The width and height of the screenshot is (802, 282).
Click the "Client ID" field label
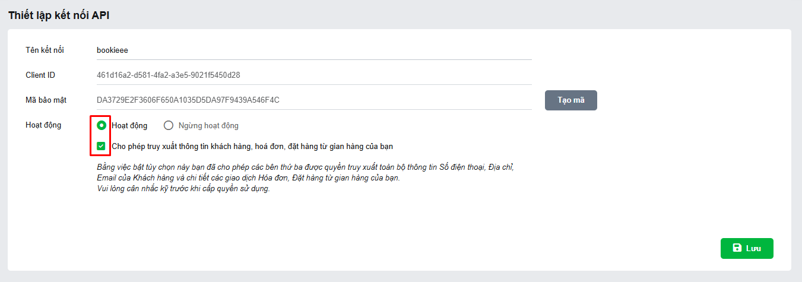pyautogui.click(x=40, y=75)
